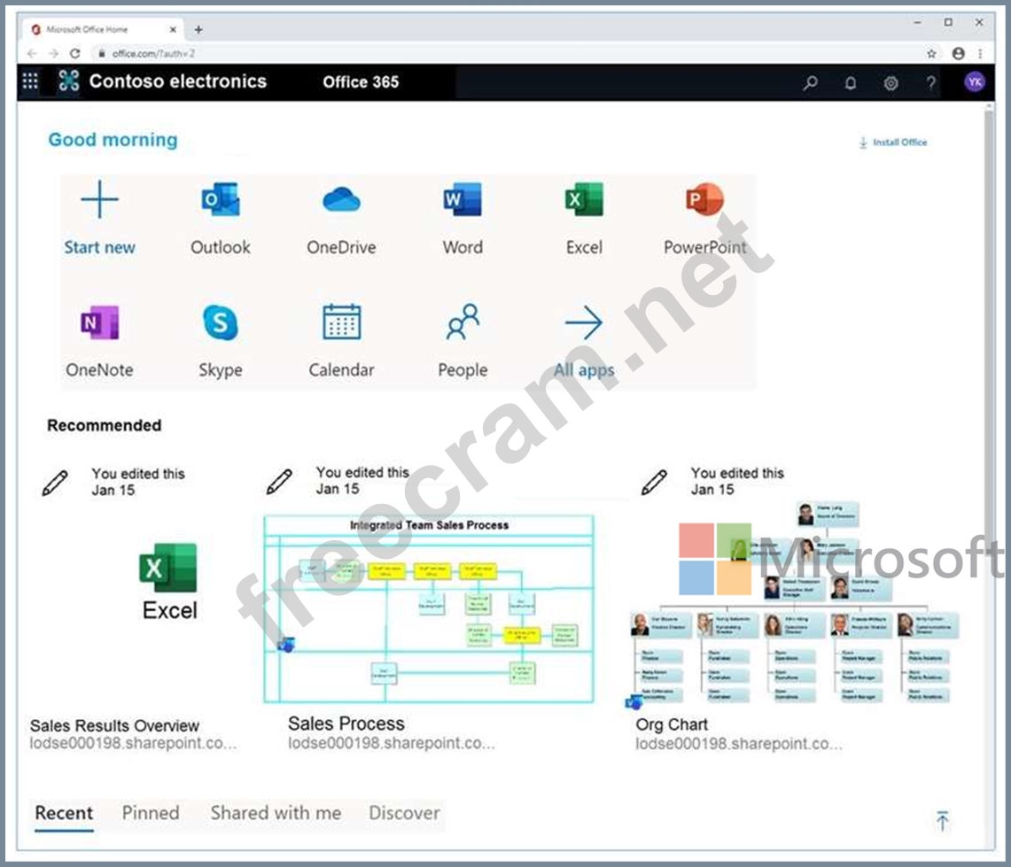Screen dimensions: 1011x867
Task: Switch to the Shared with me tab
Action: pos(276,813)
